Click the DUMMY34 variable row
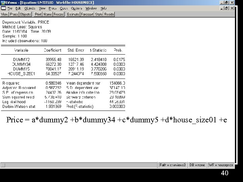This screenshot has height=182, width=243. [63, 64]
